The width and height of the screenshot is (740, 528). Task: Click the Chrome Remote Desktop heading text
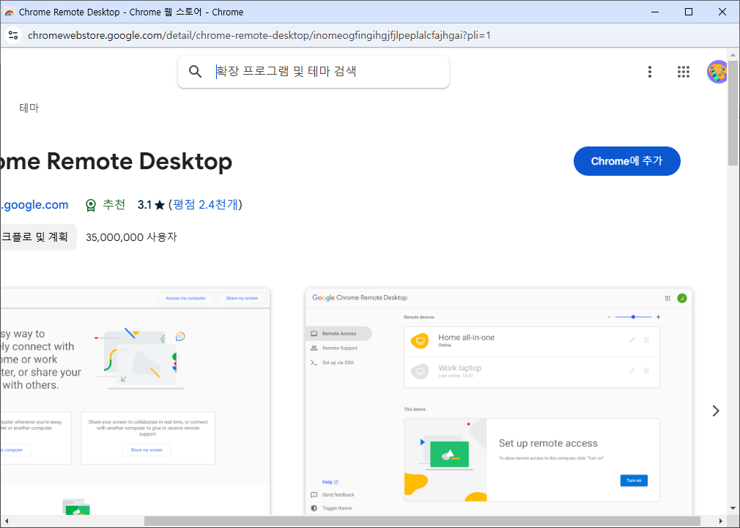click(116, 161)
